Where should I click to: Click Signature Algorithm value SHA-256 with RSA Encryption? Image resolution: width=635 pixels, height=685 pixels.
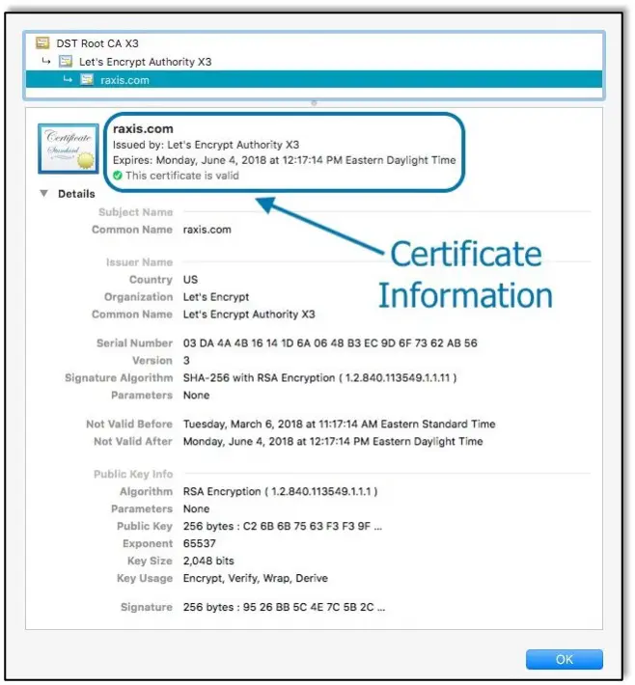click(x=319, y=378)
